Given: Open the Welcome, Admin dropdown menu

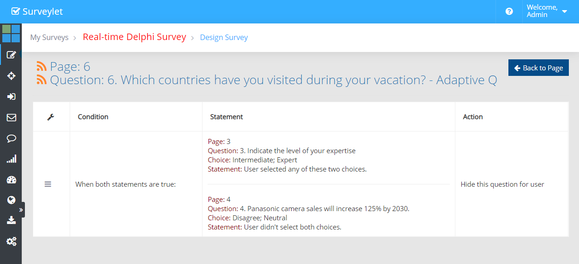Looking at the screenshot, I should coord(547,11).
